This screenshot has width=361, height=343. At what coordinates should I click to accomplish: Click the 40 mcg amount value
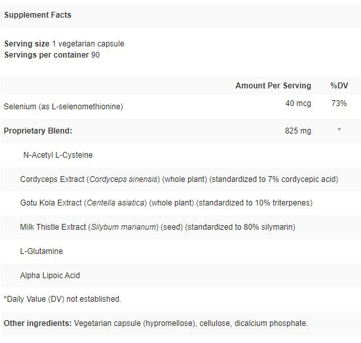(x=298, y=103)
